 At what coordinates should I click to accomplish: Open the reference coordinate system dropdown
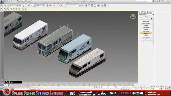pyautogui.click(x=39, y=5)
